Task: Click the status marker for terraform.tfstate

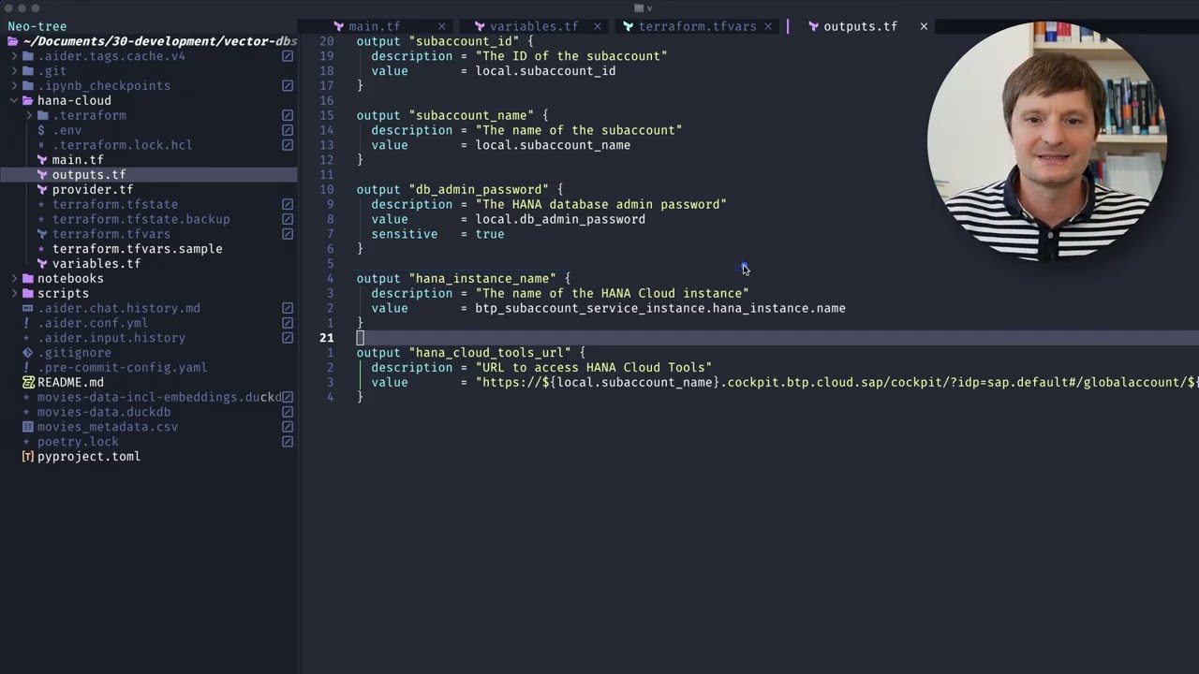Action: 288,204
